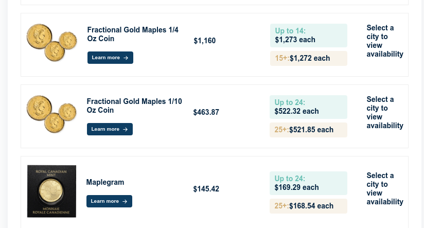This screenshot has width=424, height=228.
Task: Click the arrow icon on the 1/4 Oz Learn more button
Action: coord(126,58)
